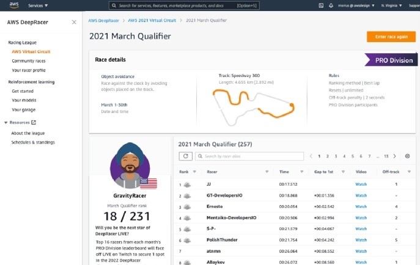Watch the video for Mentaiko-DevelopersIO
420x265 pixels.
tap(361, 218)
